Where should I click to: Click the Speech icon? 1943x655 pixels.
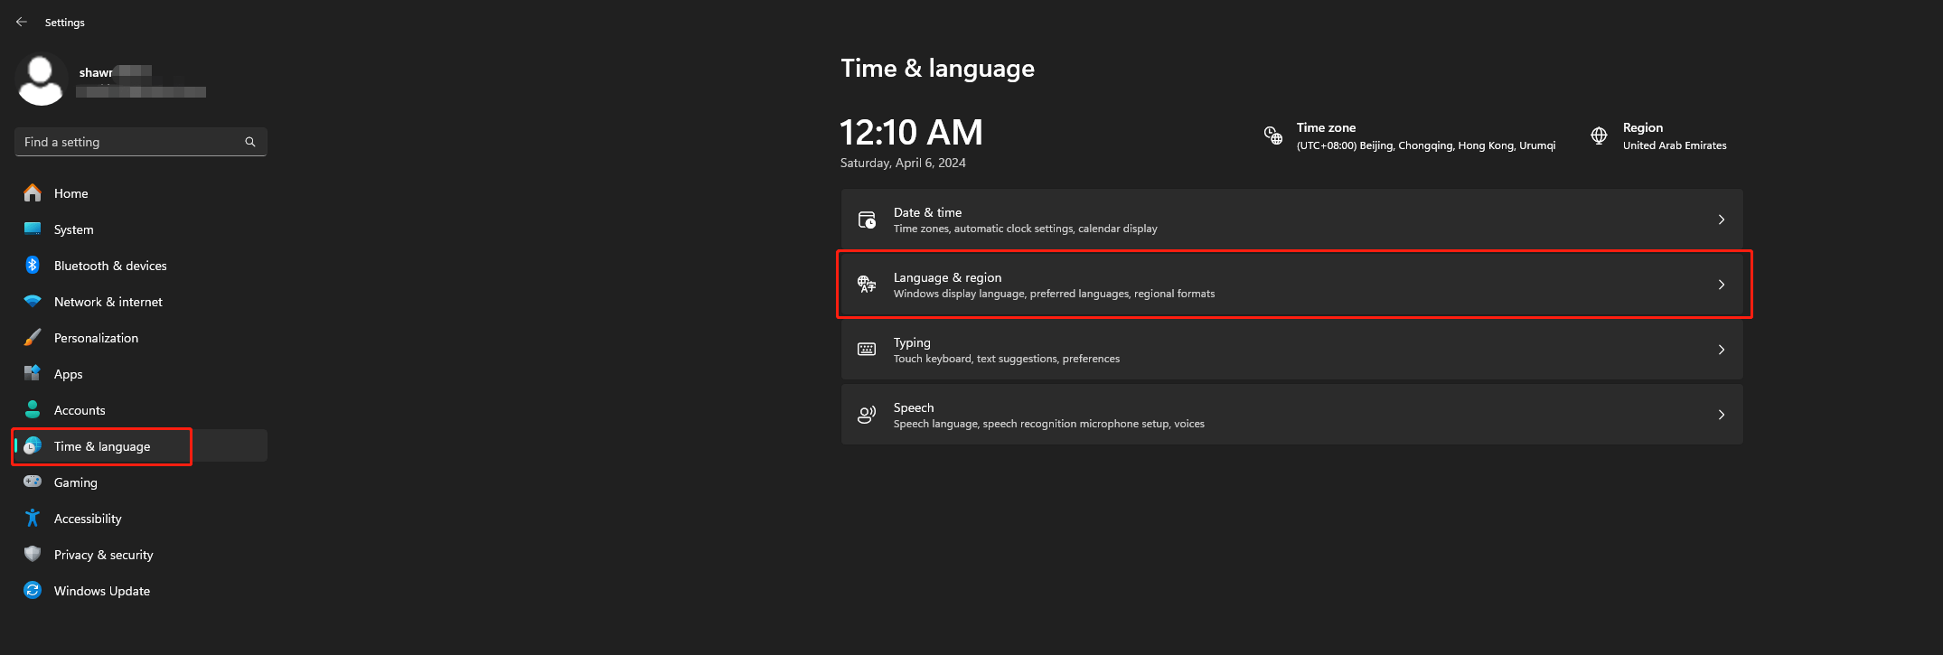[867, 415]
